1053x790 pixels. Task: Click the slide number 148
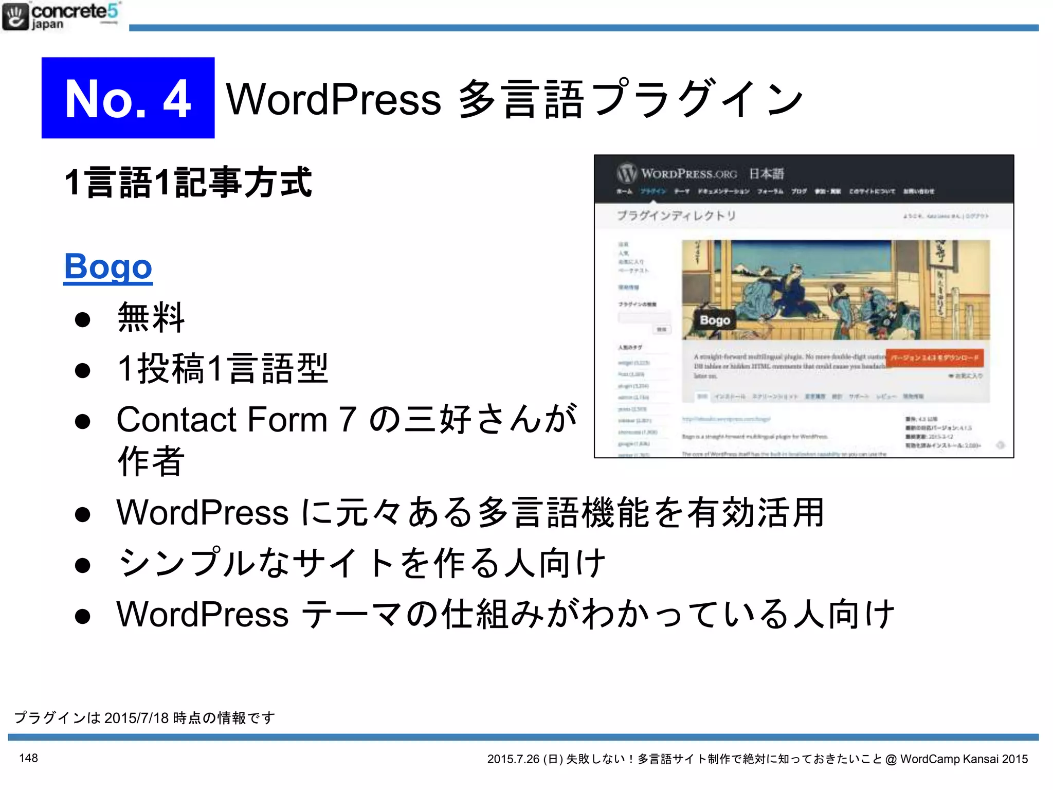pyautogui.click(x=28, y=758)
